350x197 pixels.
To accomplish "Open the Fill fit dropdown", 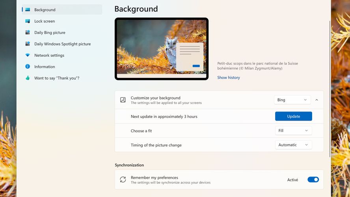I will click(x=293, y=131).
